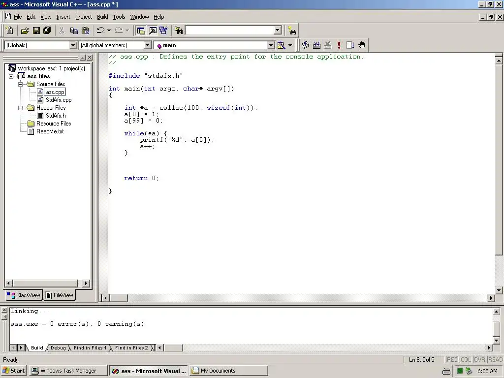
Task: Click the Redo arrow icon
Action: [119, 31]
